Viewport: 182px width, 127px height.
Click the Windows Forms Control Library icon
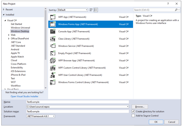(x=53, y=82)
